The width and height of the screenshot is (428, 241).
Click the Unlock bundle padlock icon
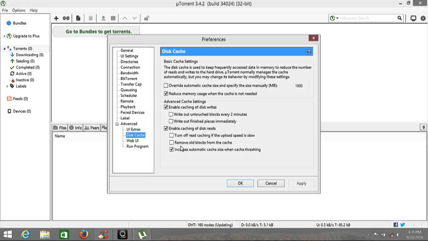[x=146, y=18]
